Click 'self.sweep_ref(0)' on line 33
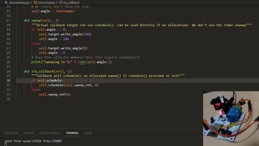 (x=55, y=94)
